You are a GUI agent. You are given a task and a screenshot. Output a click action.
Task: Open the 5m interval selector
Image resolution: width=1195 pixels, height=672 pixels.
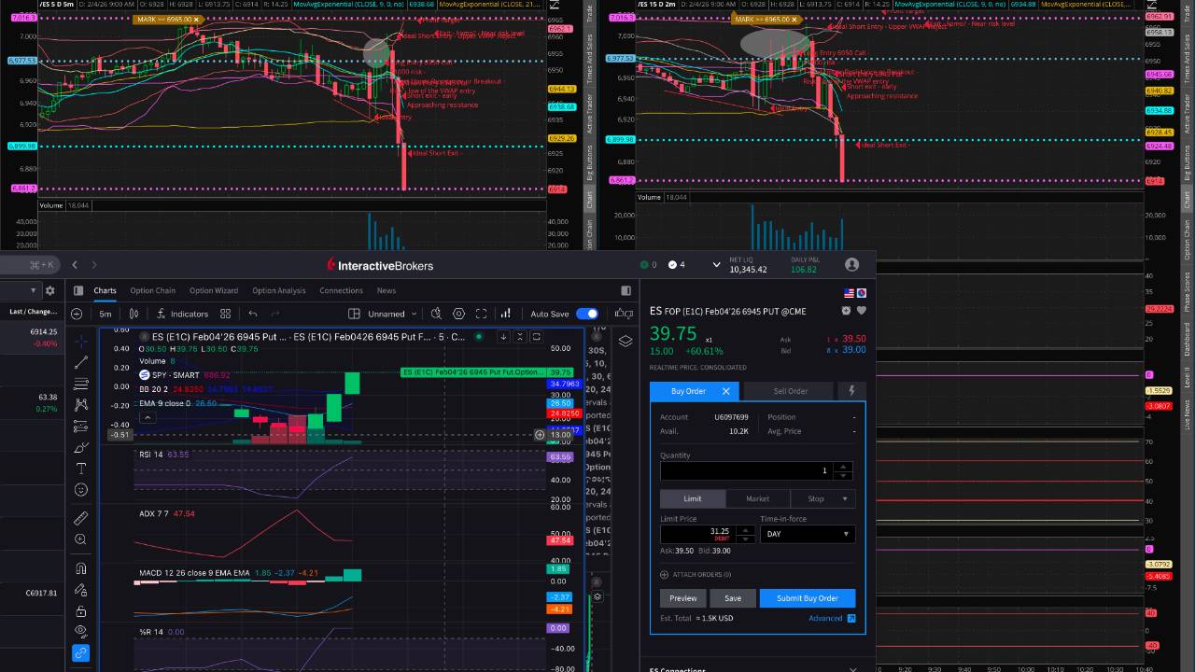(105, 314)
